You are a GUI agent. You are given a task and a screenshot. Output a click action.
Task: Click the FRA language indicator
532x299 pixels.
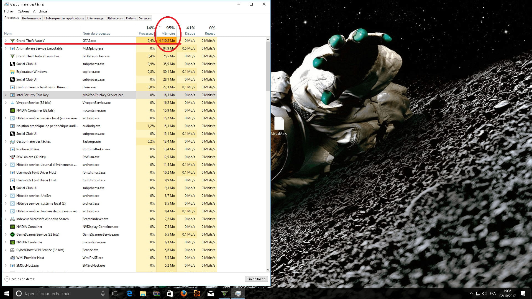click(493, 293)
